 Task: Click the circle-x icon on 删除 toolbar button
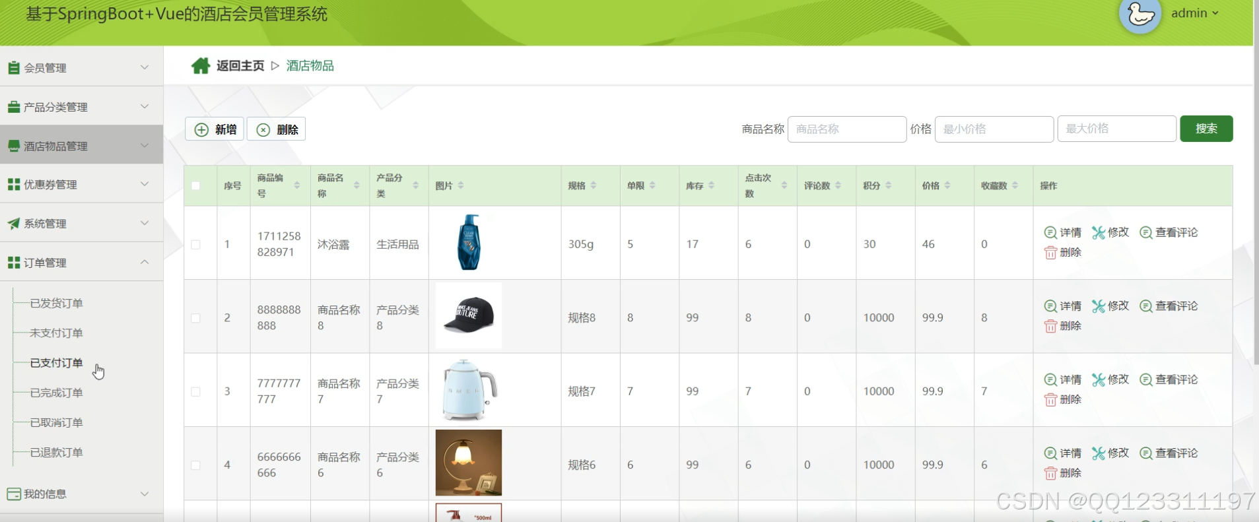[263, 129]
